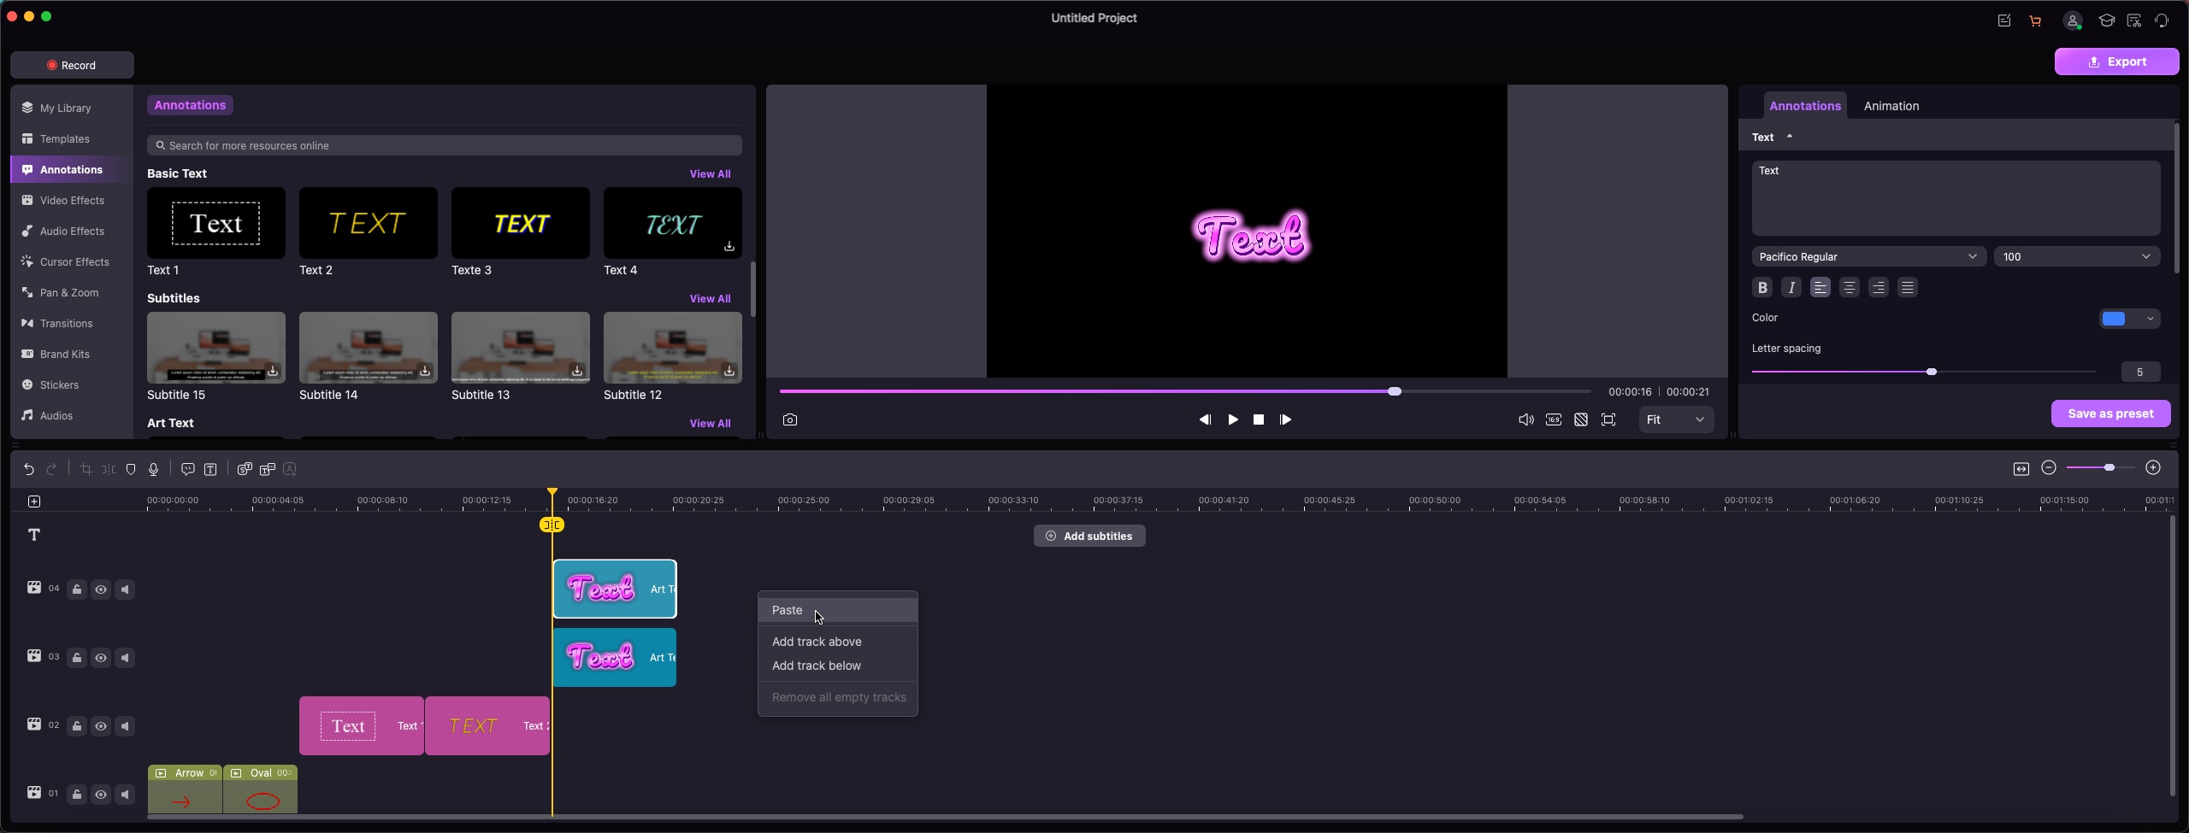Click the letter spacing slider handle
Viewport: 2189px width, 833px height.
(1931, 372)
